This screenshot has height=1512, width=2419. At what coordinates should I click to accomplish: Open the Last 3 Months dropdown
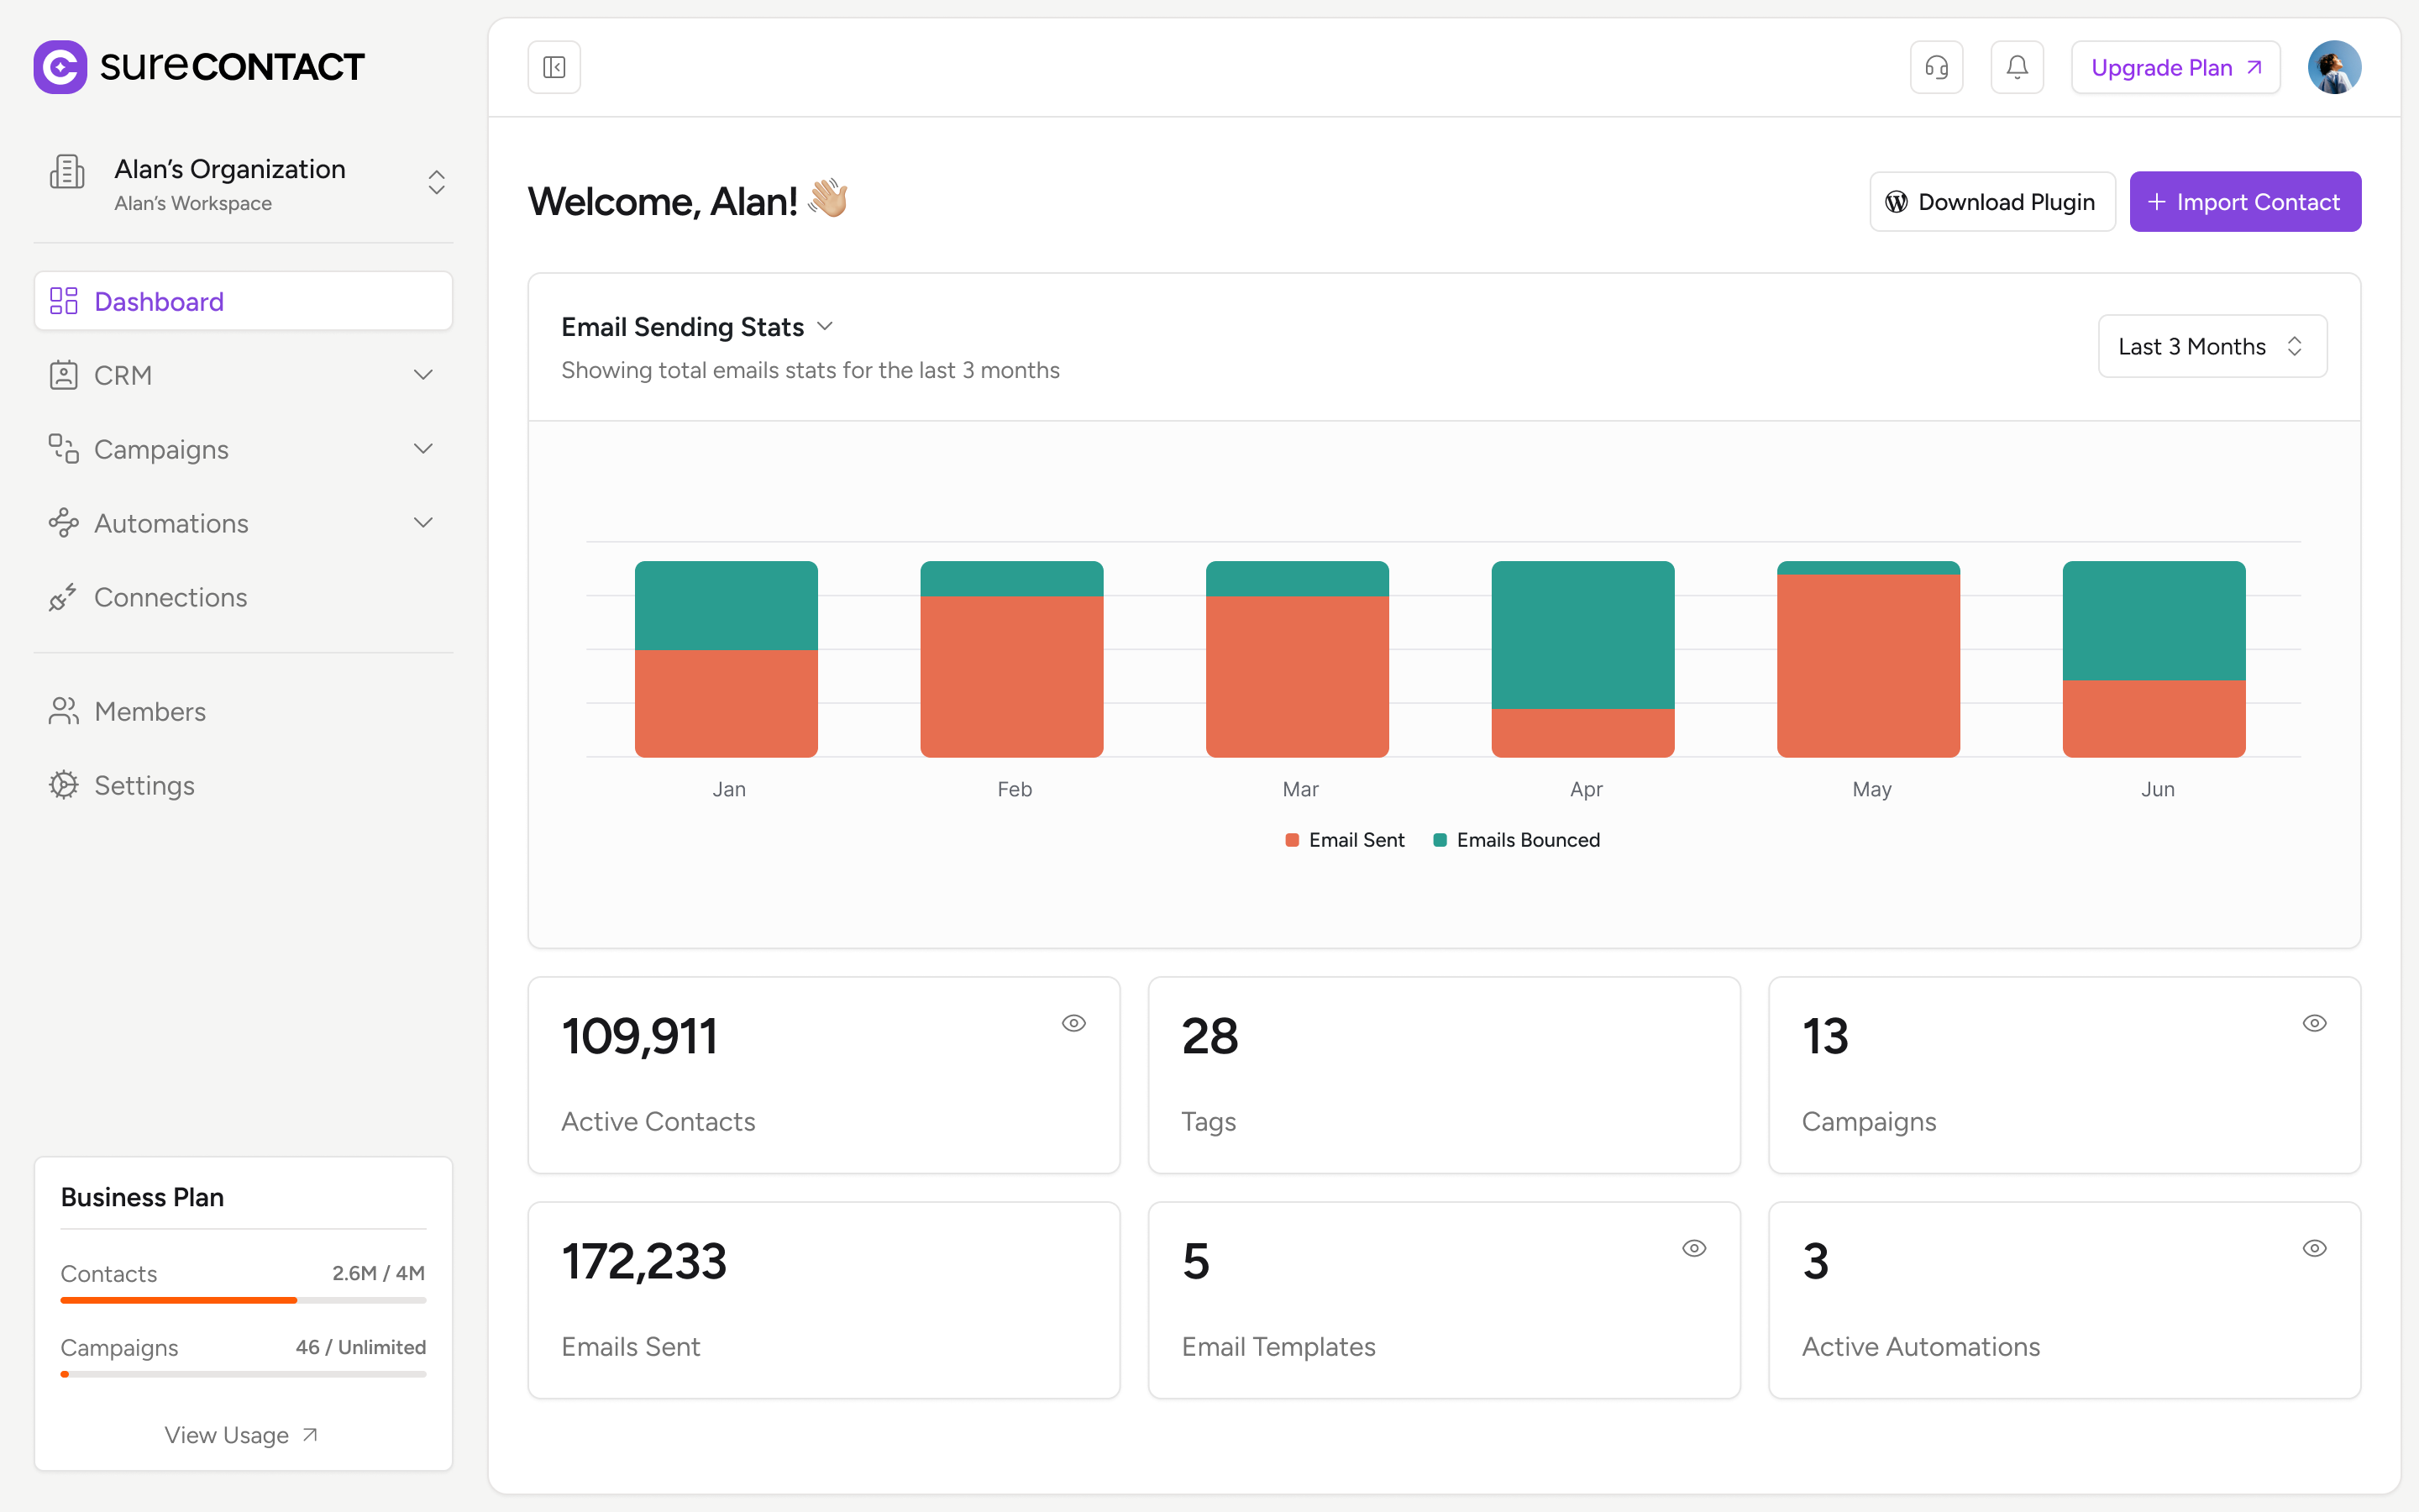coord(2211,346)
